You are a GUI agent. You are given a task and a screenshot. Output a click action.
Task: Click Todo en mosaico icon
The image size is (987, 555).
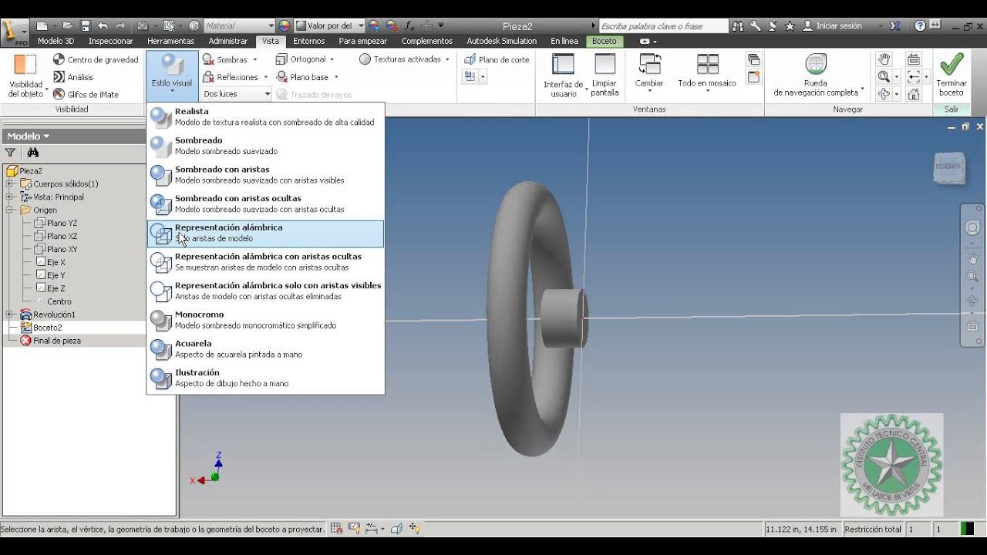(707, 65)
